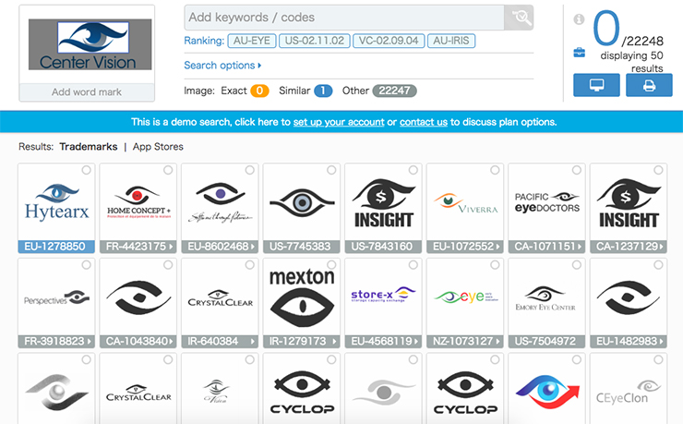Viewport: 683px width, 424px height.
Task: Click Add word mark under query image
Action: tap(87, 92)
